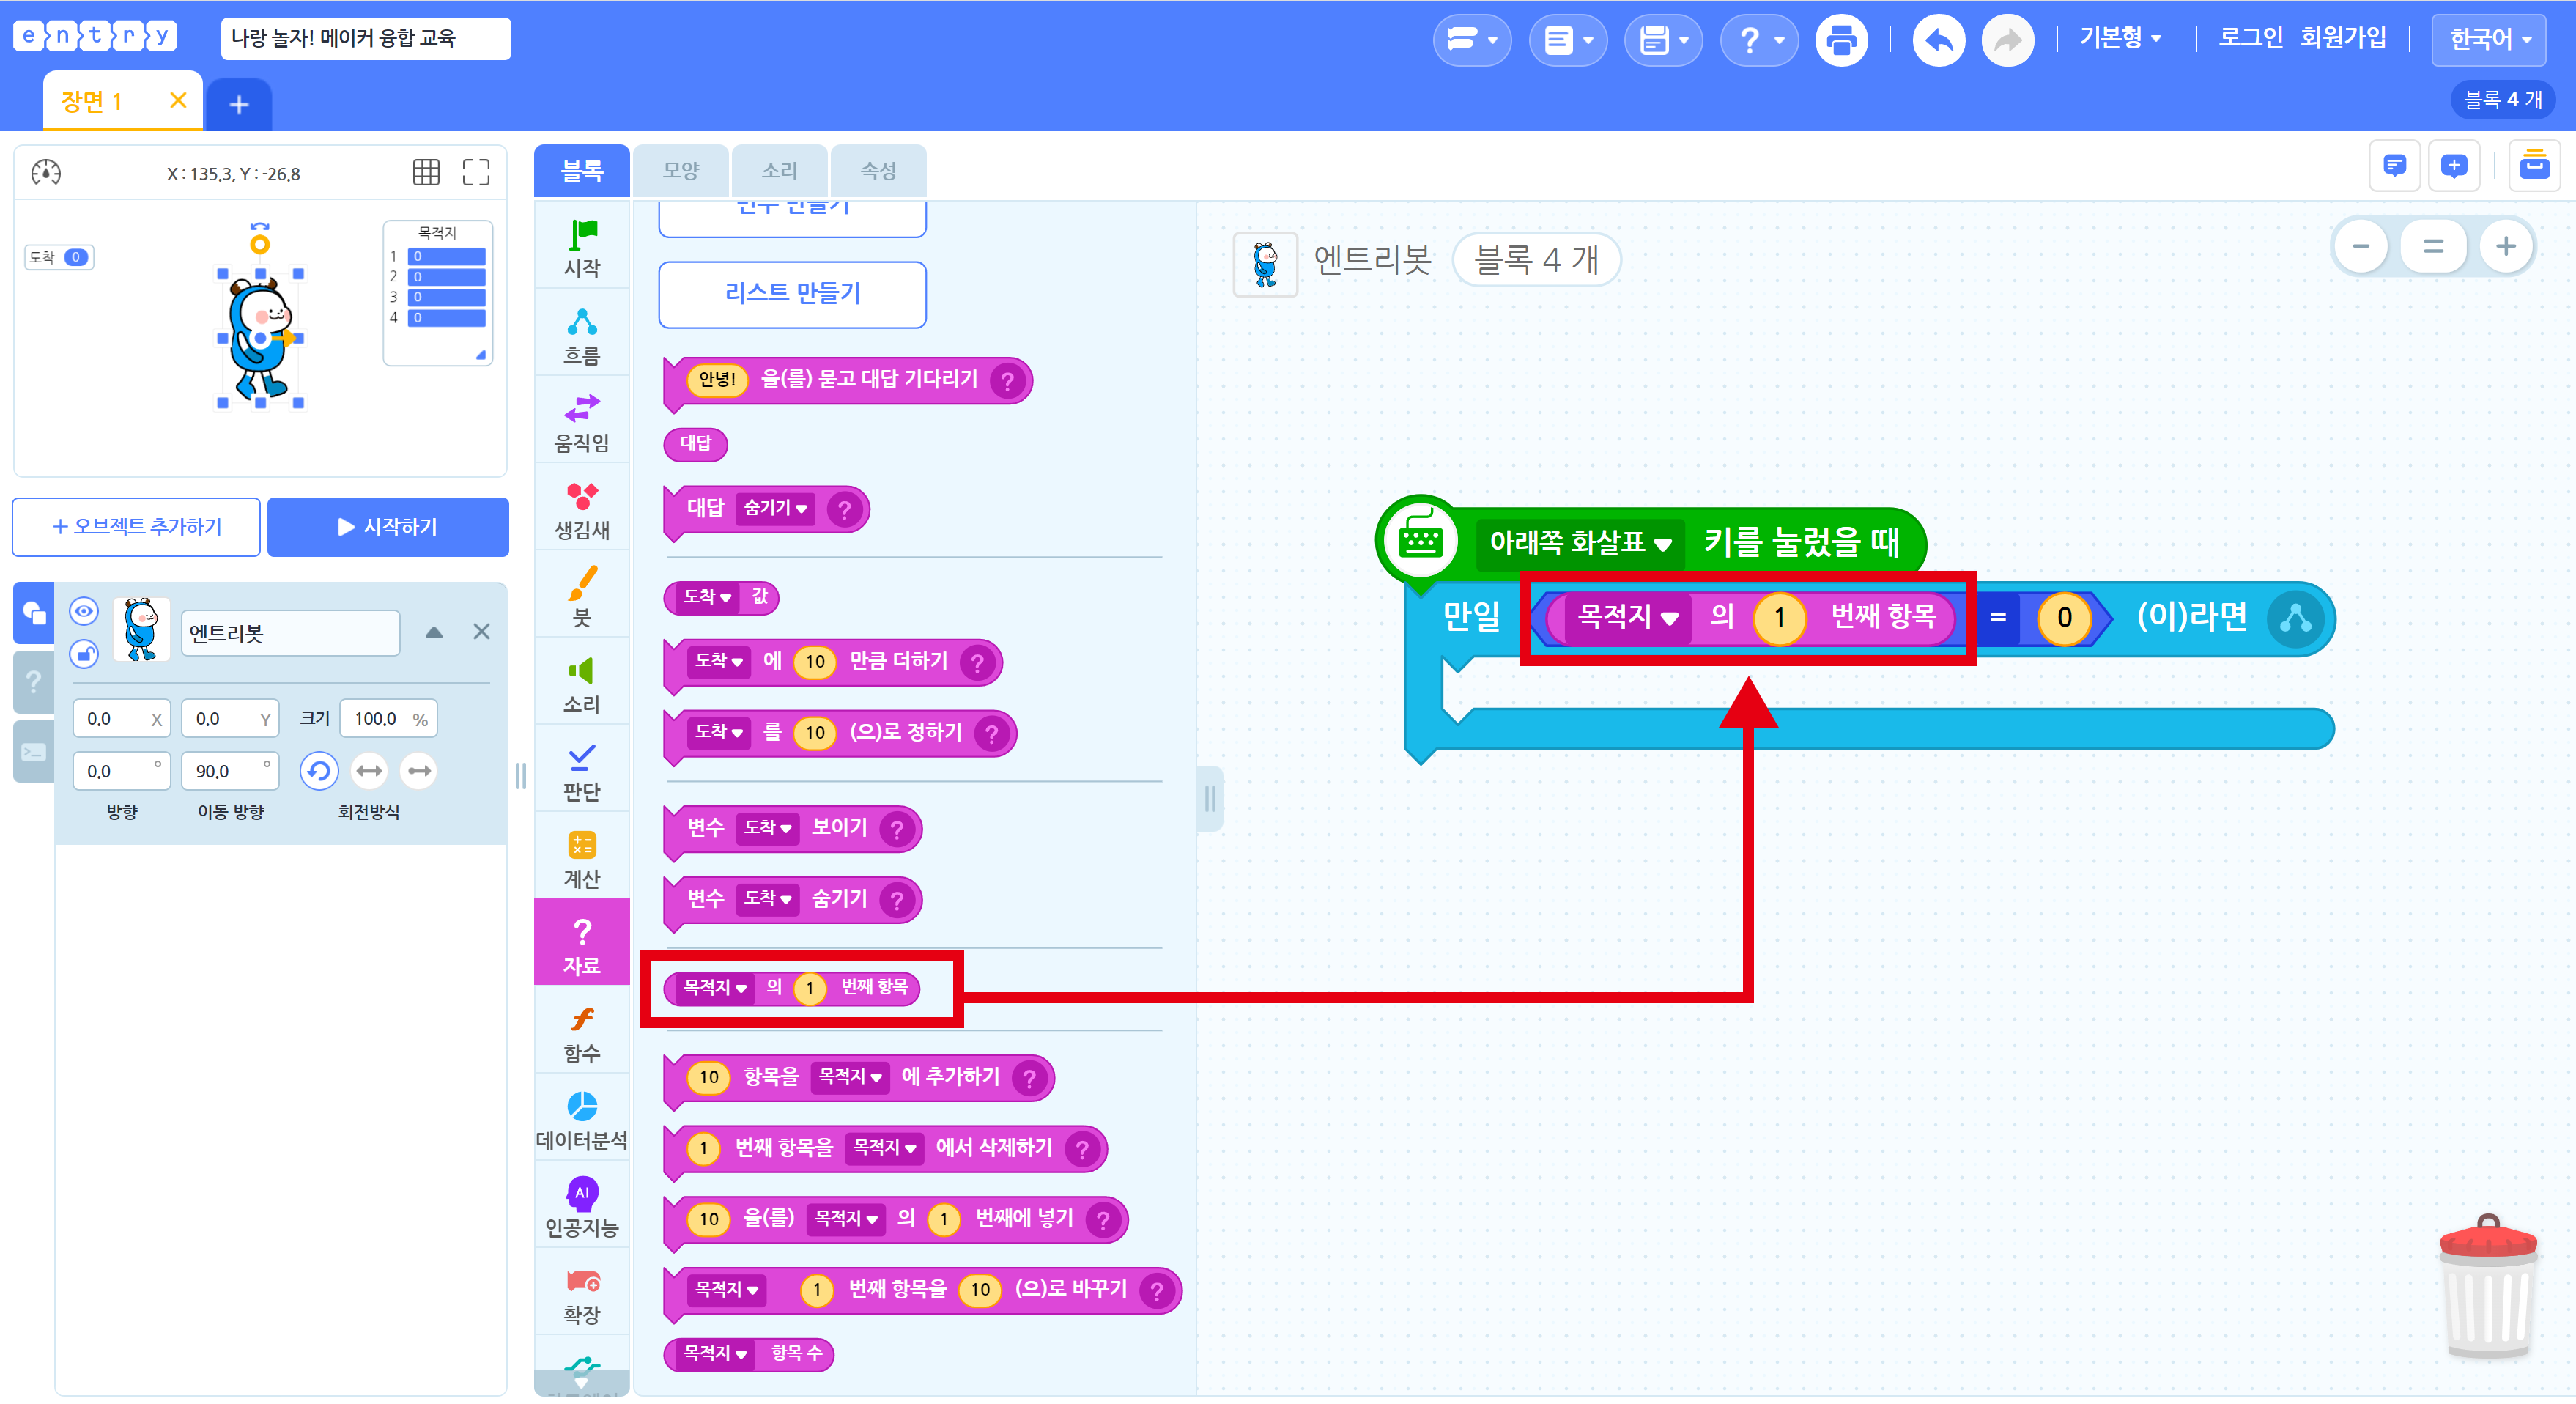The image size is (2576, 1404).
Task: Open the coding mode dropdown
Action: pos(1472,41)
